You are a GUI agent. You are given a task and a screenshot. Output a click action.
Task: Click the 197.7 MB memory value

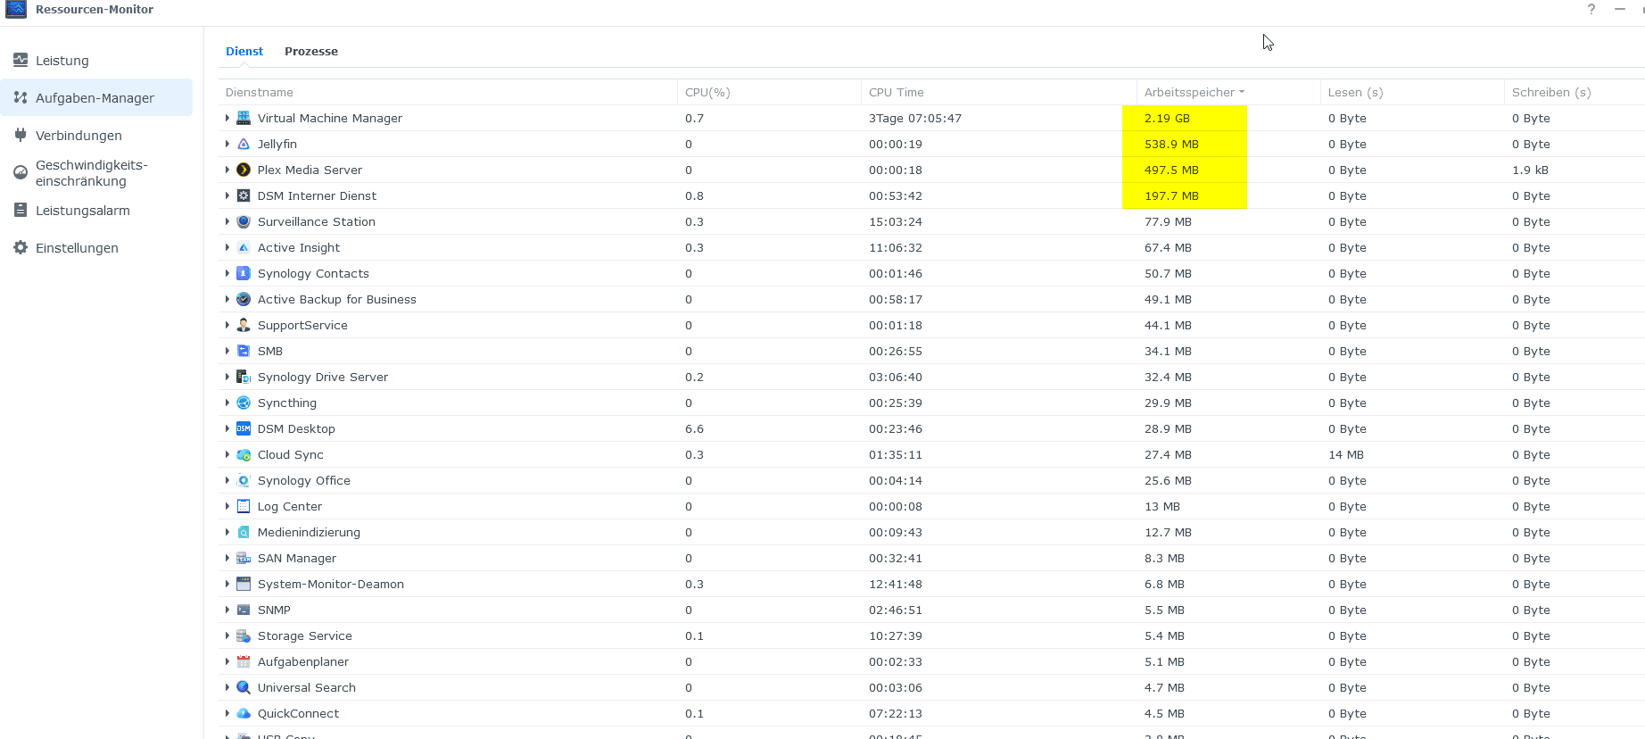[x=1171, y=195]
